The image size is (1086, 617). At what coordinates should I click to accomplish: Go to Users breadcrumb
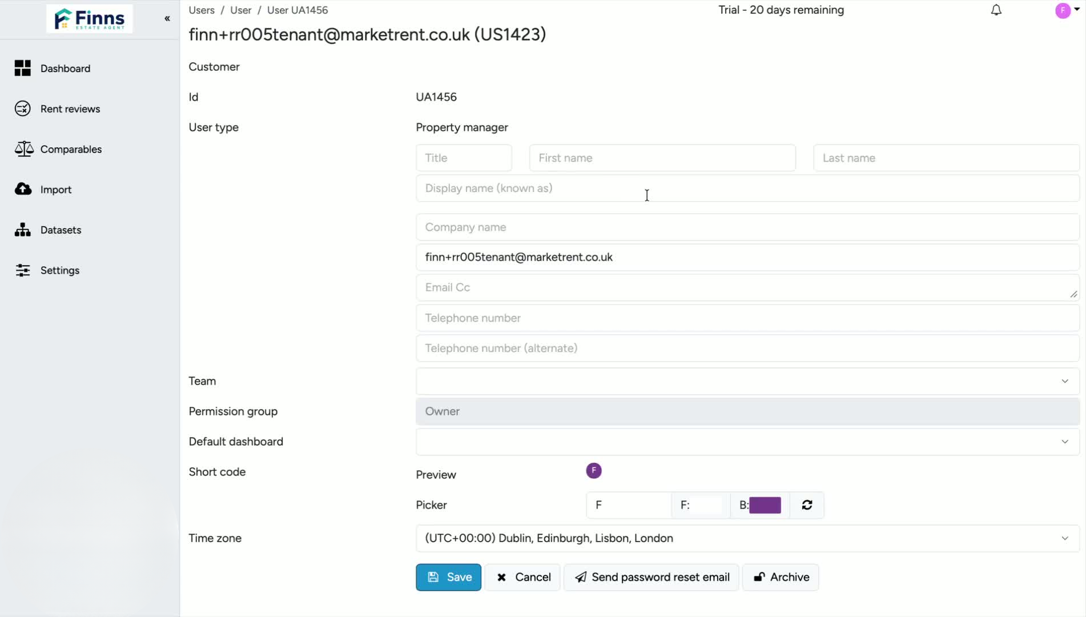tap(202, 10)
